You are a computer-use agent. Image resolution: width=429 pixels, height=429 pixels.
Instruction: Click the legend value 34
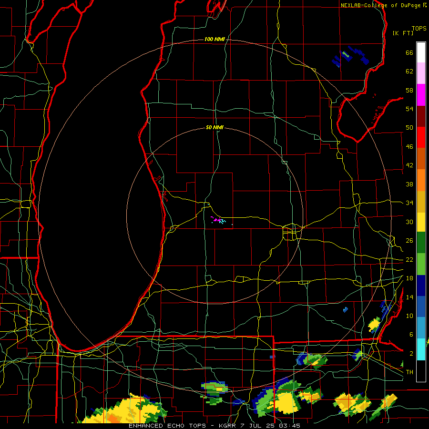409,203
